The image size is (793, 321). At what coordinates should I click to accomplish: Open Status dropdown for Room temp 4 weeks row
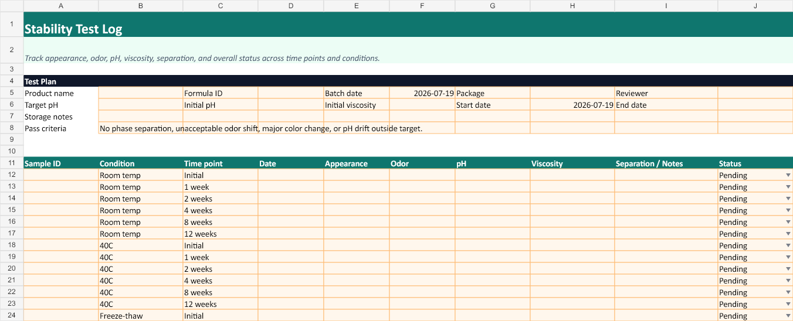point(788,210)
